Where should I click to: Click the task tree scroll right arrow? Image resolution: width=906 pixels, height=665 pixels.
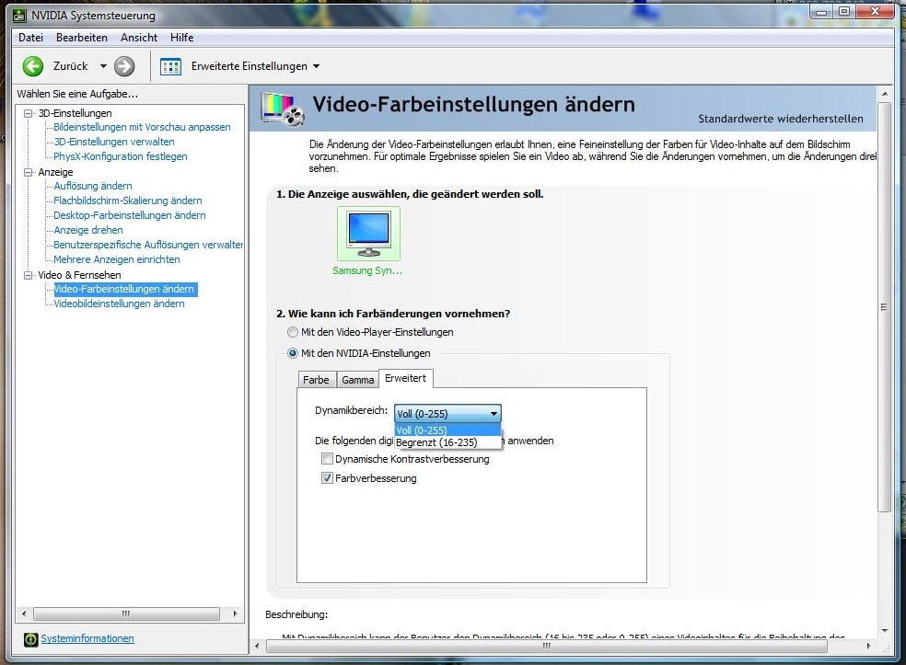[235, 613]
